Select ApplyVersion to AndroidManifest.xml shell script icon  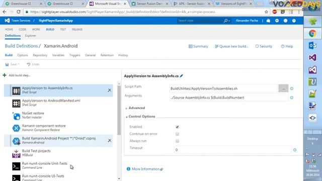(16, 103)
